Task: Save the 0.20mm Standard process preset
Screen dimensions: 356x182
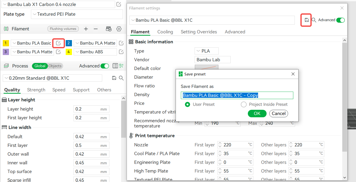Action: (114, 78)
